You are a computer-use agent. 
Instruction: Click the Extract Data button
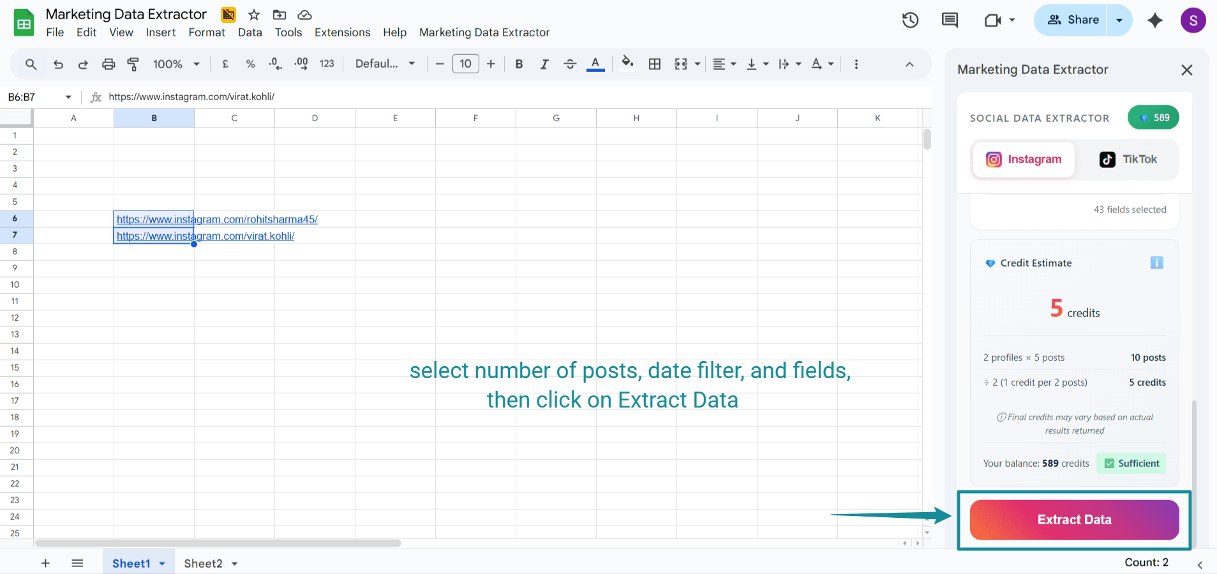(x=1074, y=520)
